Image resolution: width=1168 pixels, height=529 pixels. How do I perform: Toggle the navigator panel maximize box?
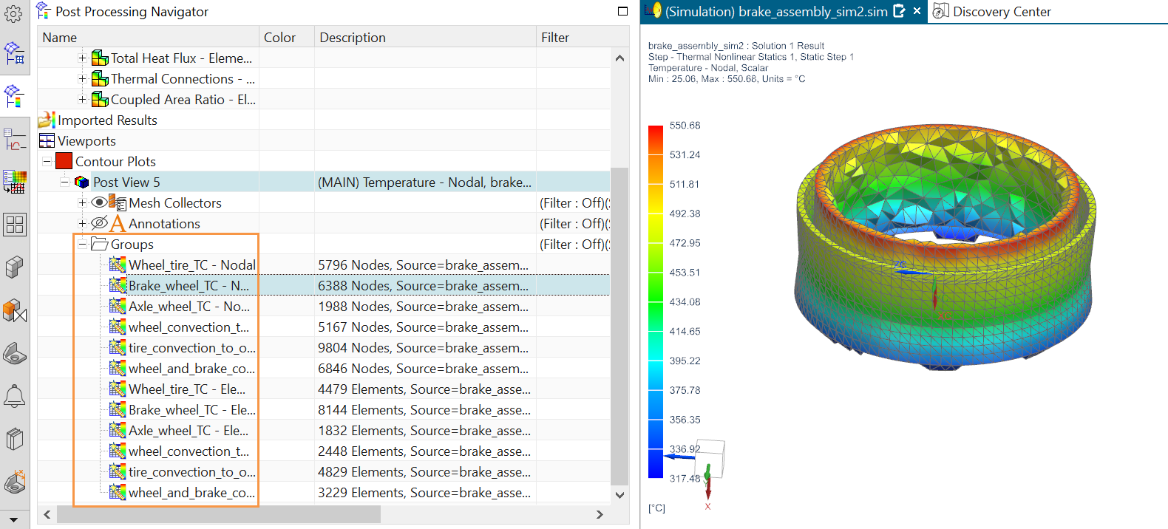(622, 11)
